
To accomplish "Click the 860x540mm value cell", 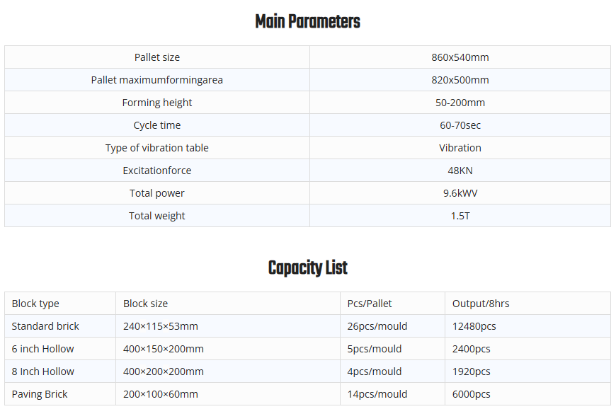I will pos(460,57).
